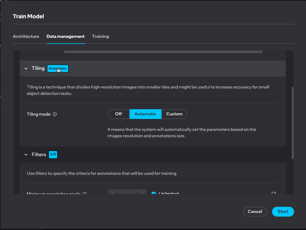306x230 pixels.
Task: Click the vertical scrollbar in the dialog
Action: 293,123
